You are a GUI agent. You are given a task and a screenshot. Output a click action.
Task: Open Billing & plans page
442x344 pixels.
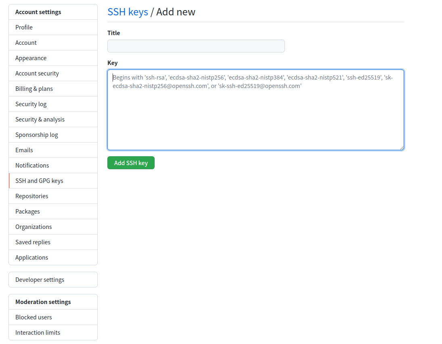tap(53, 89)
